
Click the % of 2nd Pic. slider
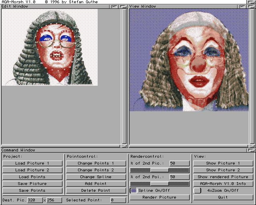pyautogui.click(x=160, y=170)
